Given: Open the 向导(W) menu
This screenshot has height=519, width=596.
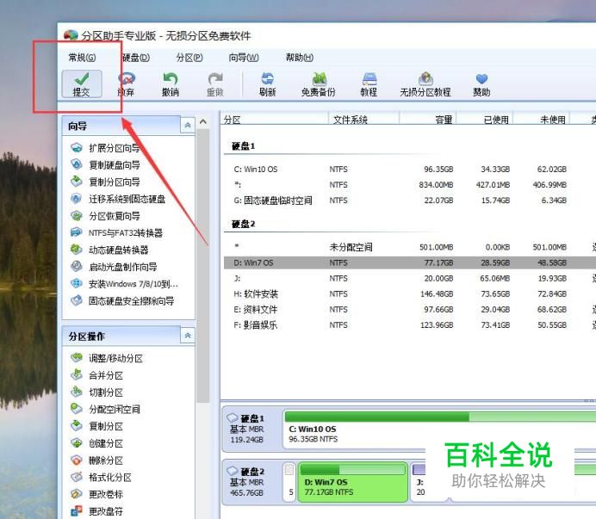Looking at the screenshot, I should coord(244,58).
